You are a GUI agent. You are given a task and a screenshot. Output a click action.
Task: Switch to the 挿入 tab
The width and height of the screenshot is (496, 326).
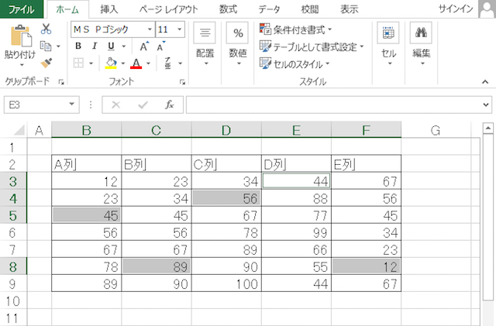pos(109,9)
